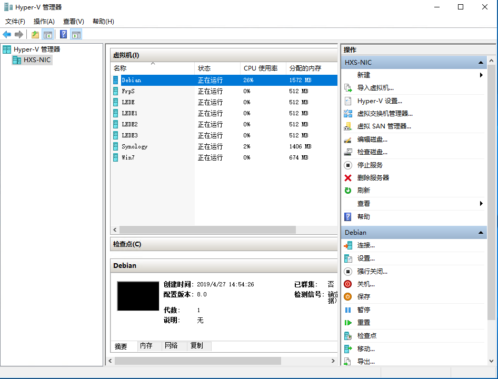The image size is (498, 379).
Task: Click the Debian VM black screen thumbnail
Action: click(138, 296)
